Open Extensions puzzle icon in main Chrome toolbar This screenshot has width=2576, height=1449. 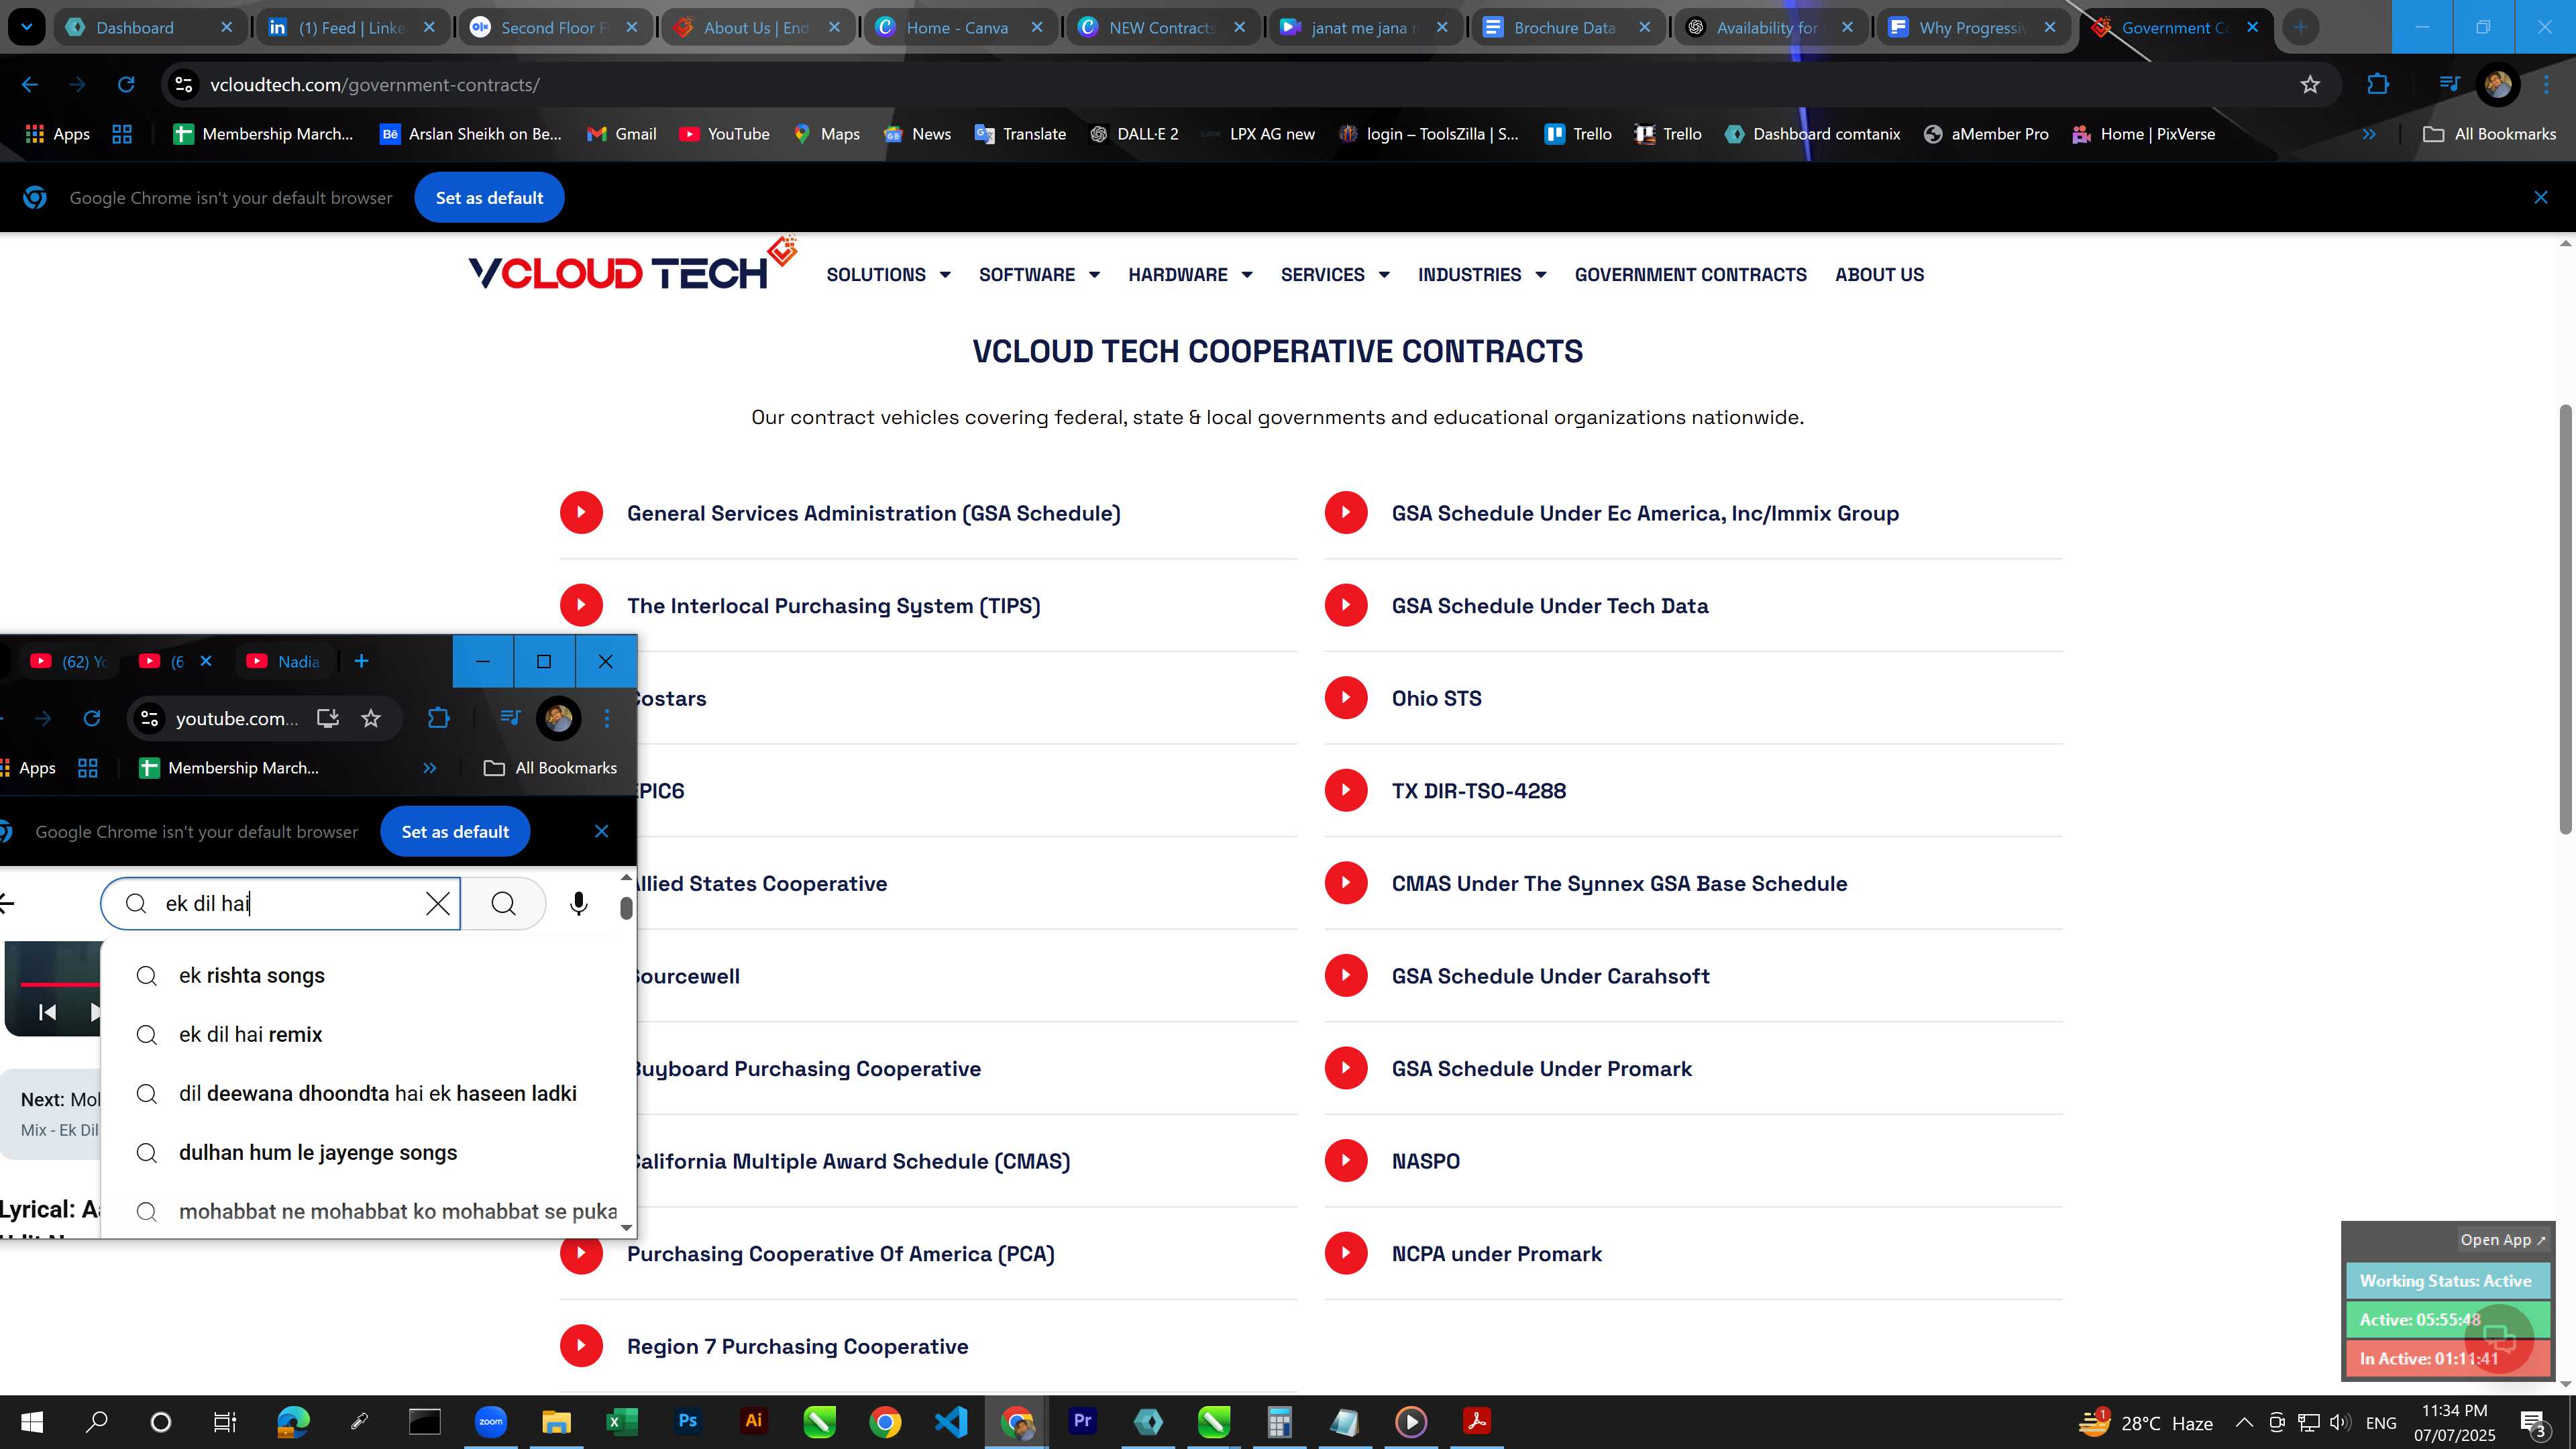tap(2378, 85)
